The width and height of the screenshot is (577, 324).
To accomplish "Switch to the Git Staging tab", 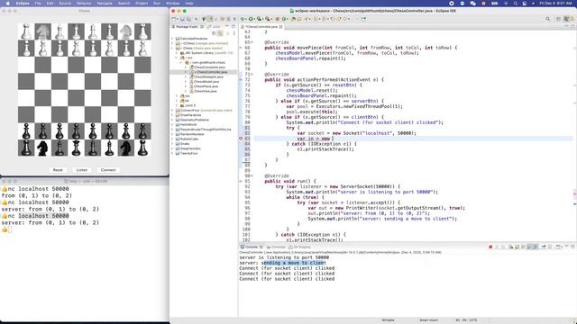I will tap(299, 247).
